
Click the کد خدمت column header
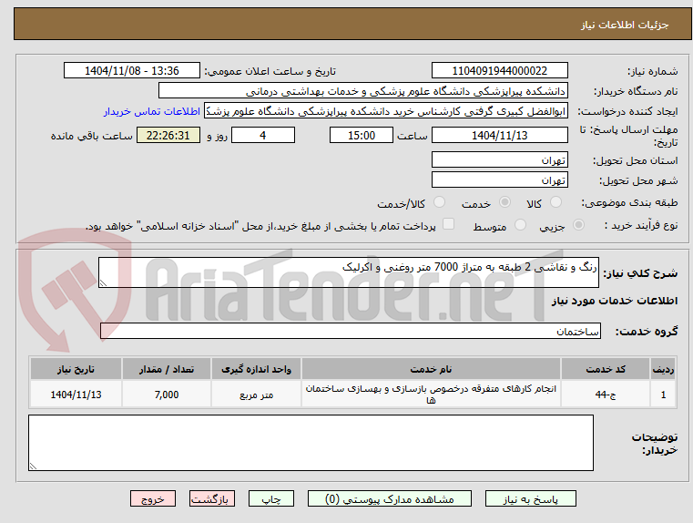[606, 369]
